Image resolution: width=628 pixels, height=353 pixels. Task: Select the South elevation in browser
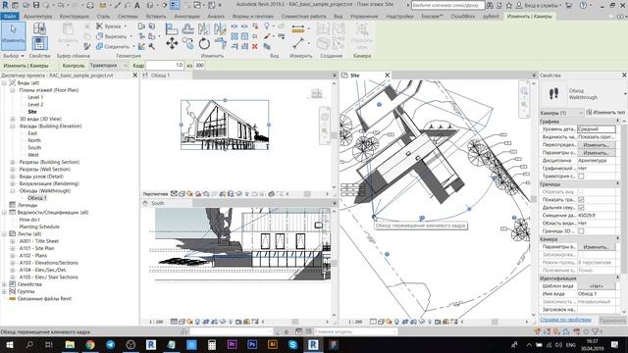pos(34,148)
